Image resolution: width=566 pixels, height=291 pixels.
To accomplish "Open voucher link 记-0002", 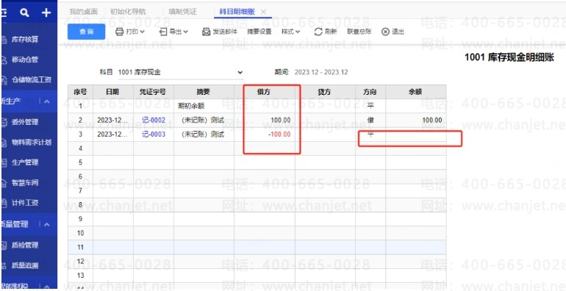I will [154, 121].
